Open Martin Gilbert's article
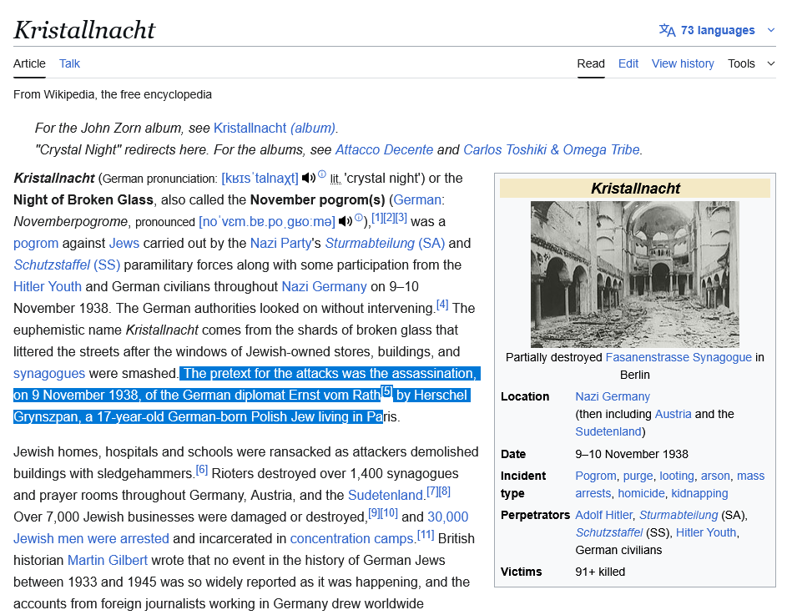Image resolution: width=797 pixels, height=615 pixels. click(x=106, y=560)
